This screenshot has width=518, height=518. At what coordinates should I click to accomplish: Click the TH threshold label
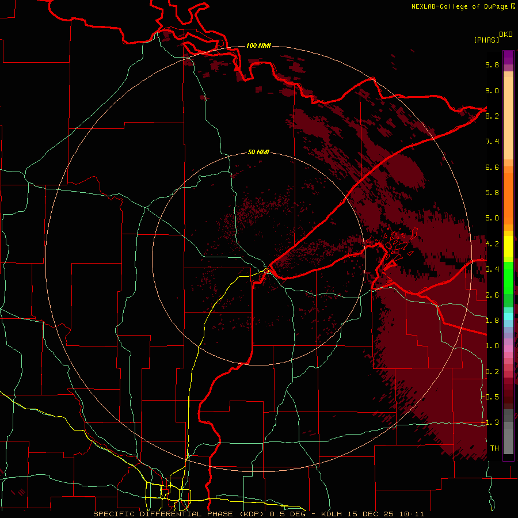click(x=494, y=448)
